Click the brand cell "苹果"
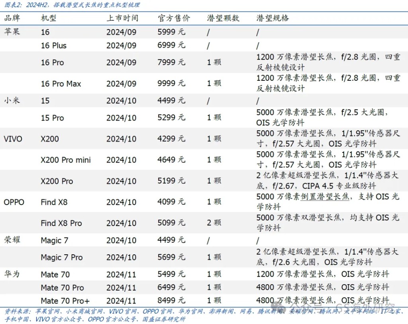Image resolution: width=408 pixels, height=324 pixels. pos(12,32)
